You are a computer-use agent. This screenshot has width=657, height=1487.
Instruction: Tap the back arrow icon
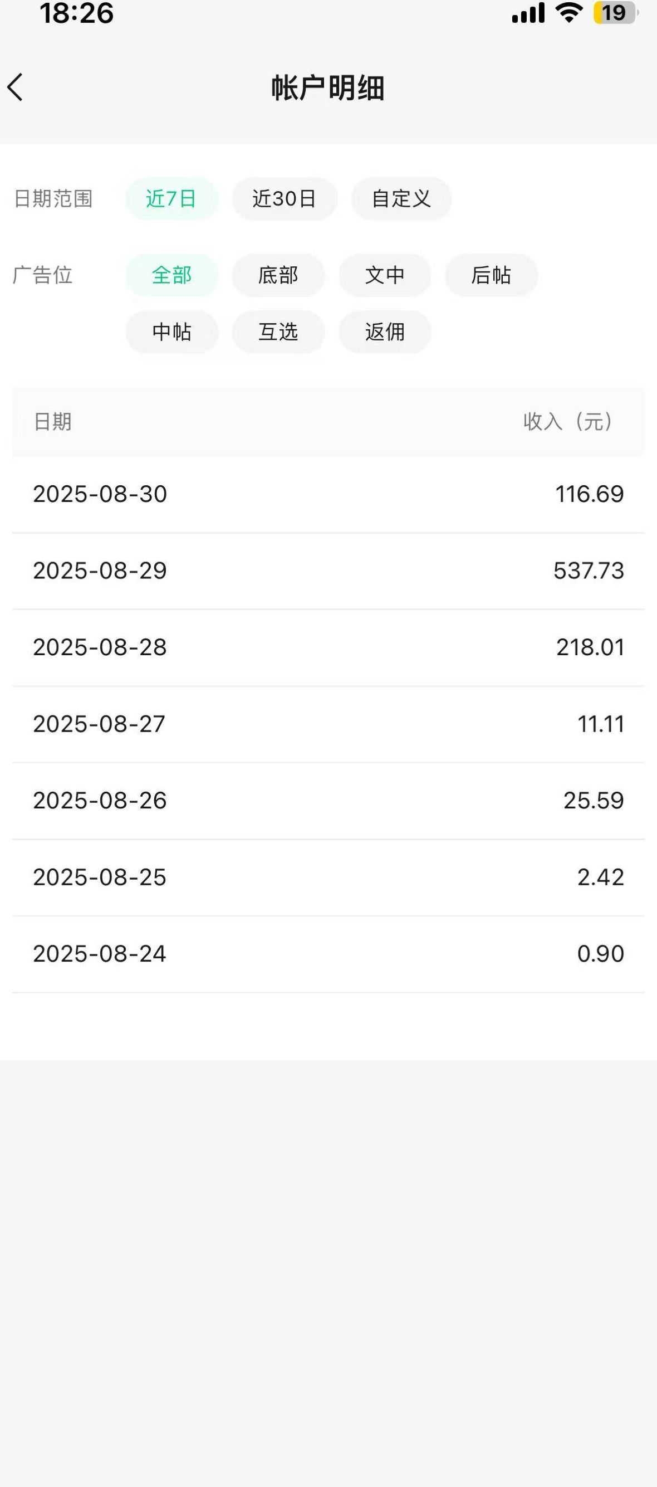[16, 87]
